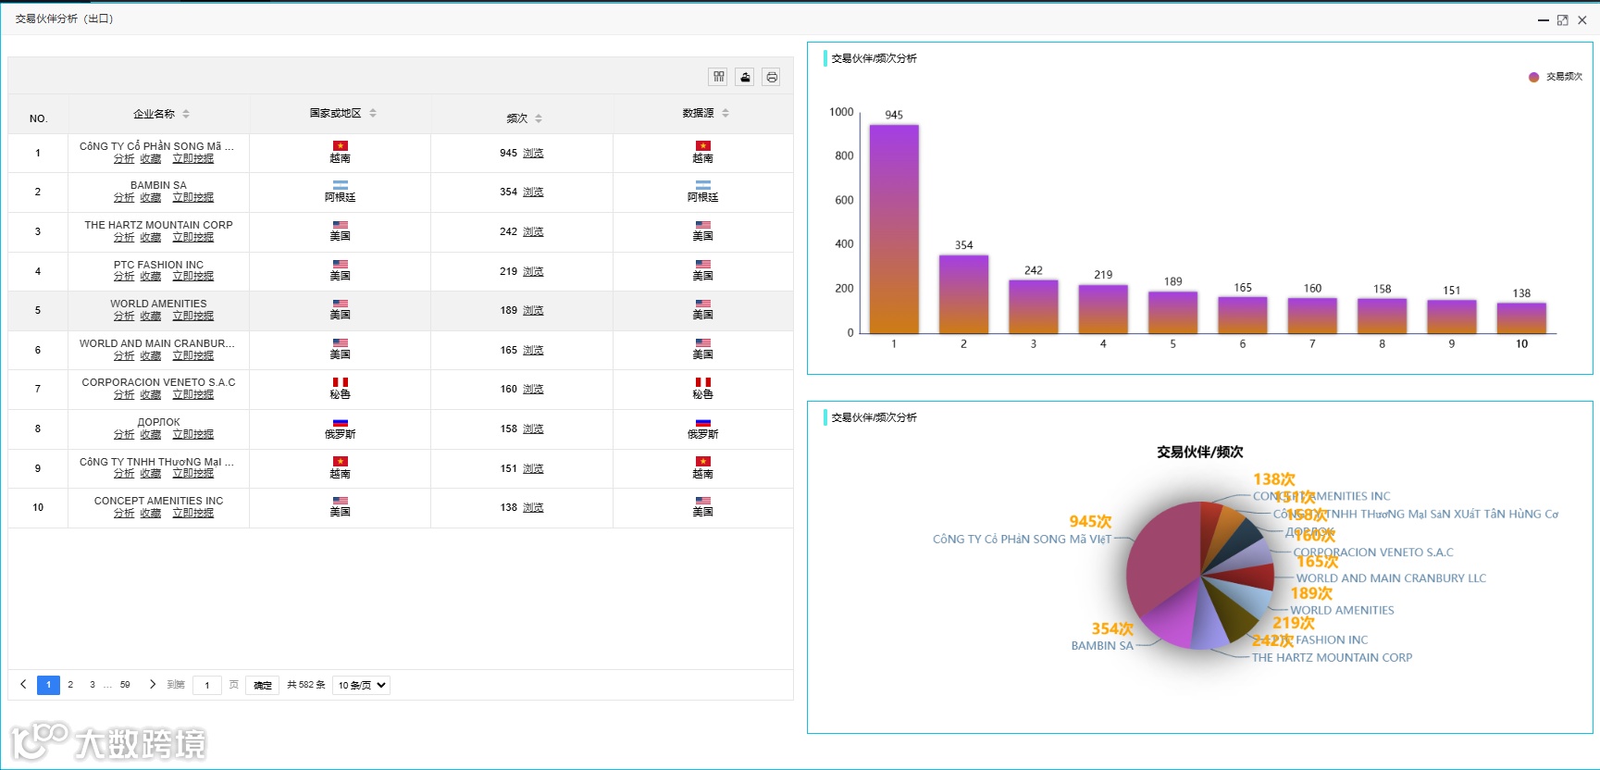Image resolution: width=1600 pixels, height=770 pixels.
Task: Click Argentina flag in BAMBIN SA country column
Action: 341,185
